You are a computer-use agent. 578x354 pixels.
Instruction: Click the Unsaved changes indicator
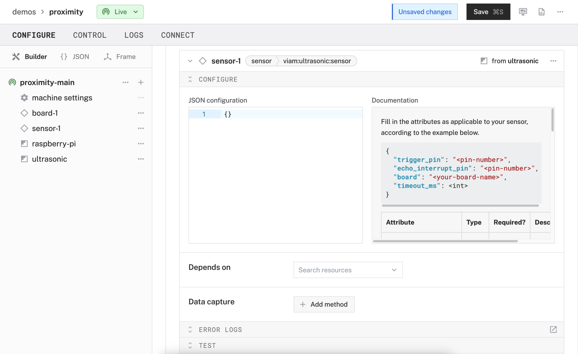click(425, 12)
